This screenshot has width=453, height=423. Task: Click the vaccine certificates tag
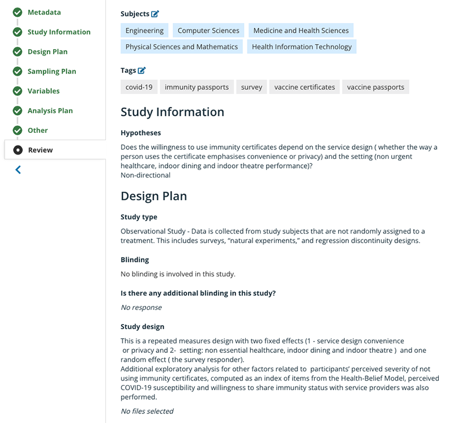click(305, 87)
